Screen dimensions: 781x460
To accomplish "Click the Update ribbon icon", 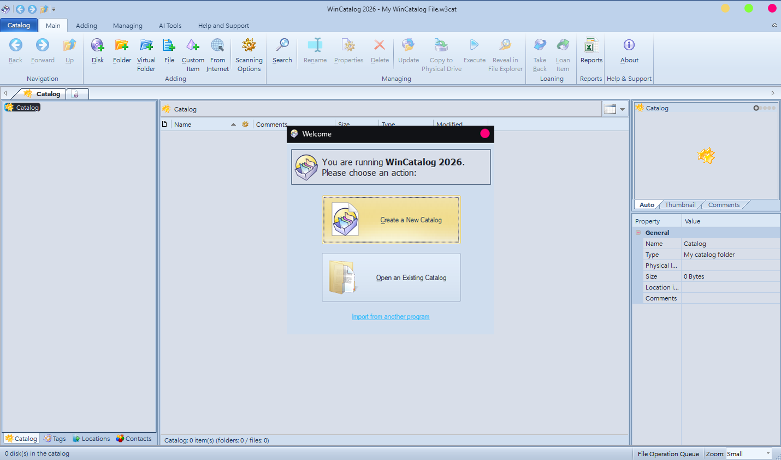I will pos(409,51).
